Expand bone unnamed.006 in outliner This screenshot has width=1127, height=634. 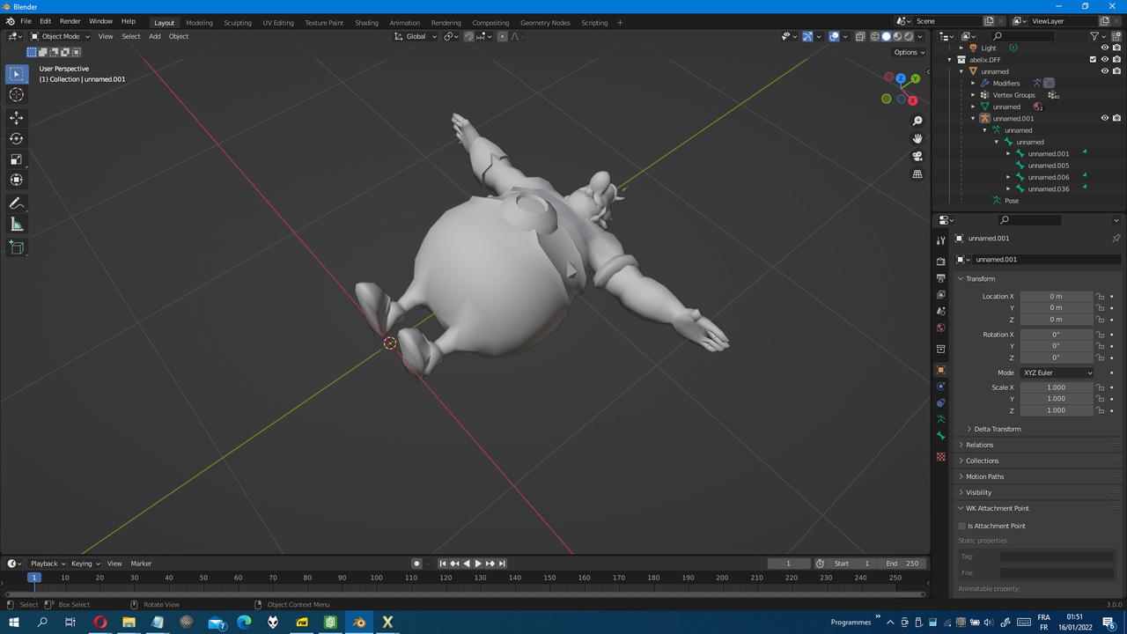pyautogui.click(x=1008, y=177)
